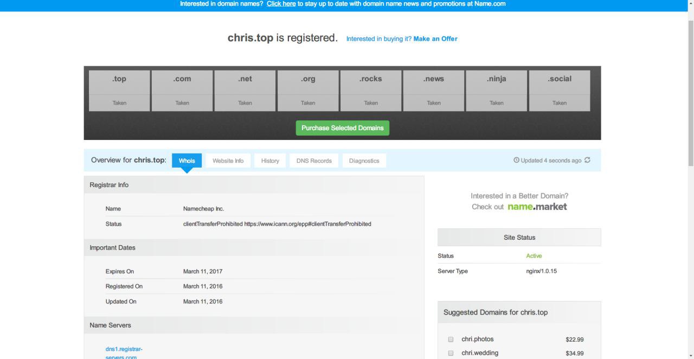Select the .news domain tile
The width and height of the screenshot is (694, 359).
(434, 91)
